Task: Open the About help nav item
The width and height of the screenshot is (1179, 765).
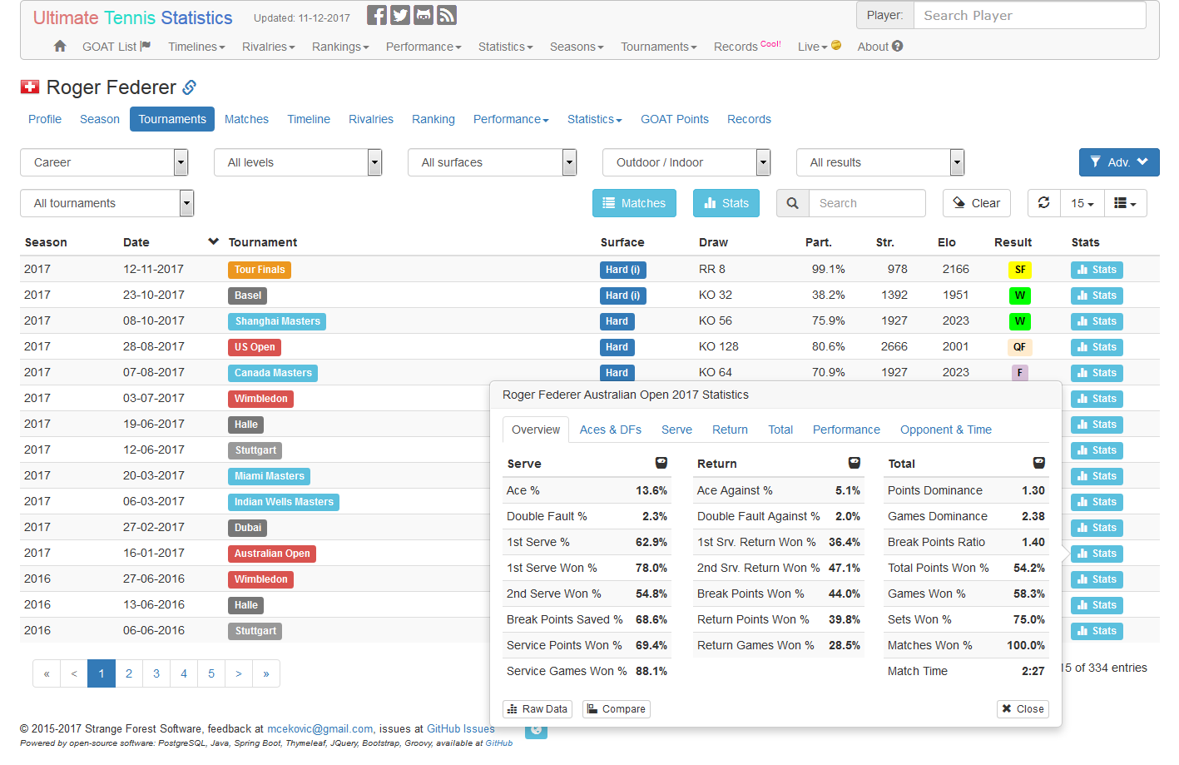Action: click(x=880, y=47)
